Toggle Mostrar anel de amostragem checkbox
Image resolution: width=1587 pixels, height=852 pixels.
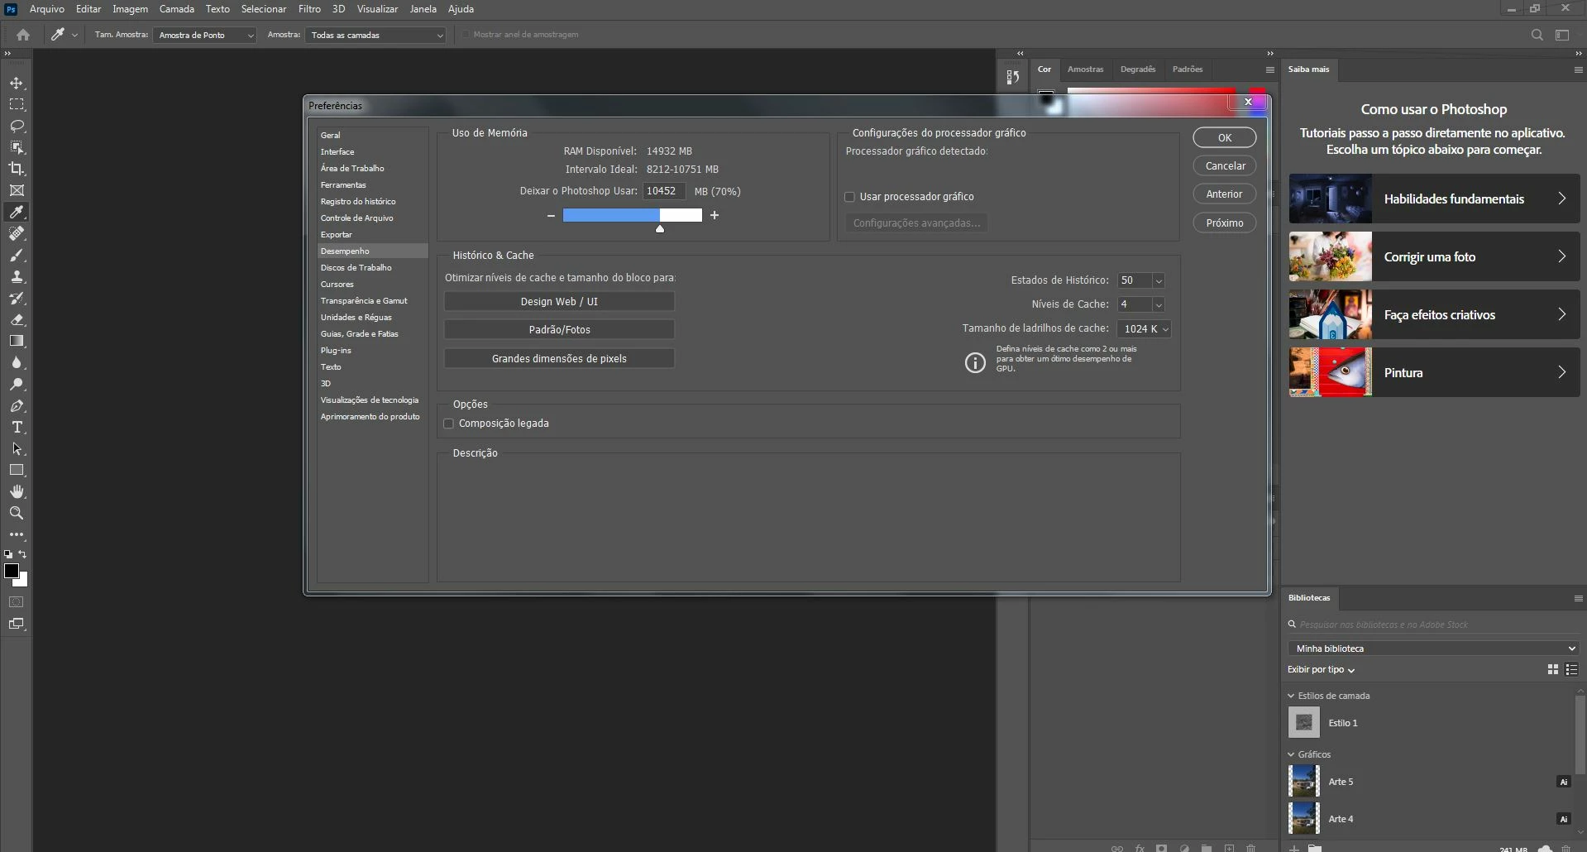coord(466,35)
